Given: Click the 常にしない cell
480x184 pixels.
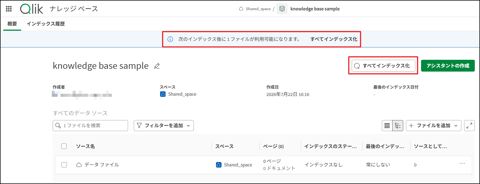Looking at the screenshot, I should [378, 165].
